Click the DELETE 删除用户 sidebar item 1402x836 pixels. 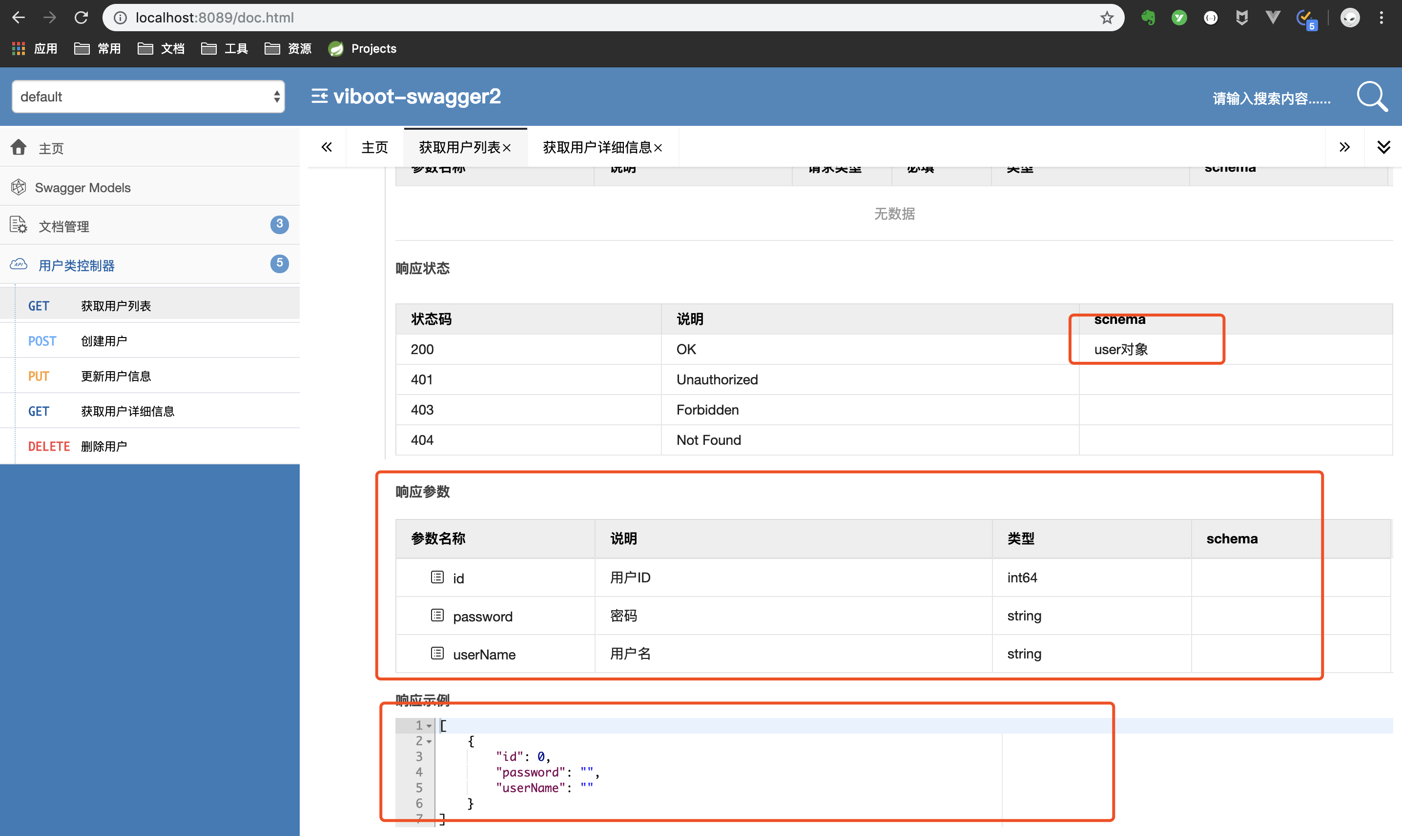tap(154, 445)
